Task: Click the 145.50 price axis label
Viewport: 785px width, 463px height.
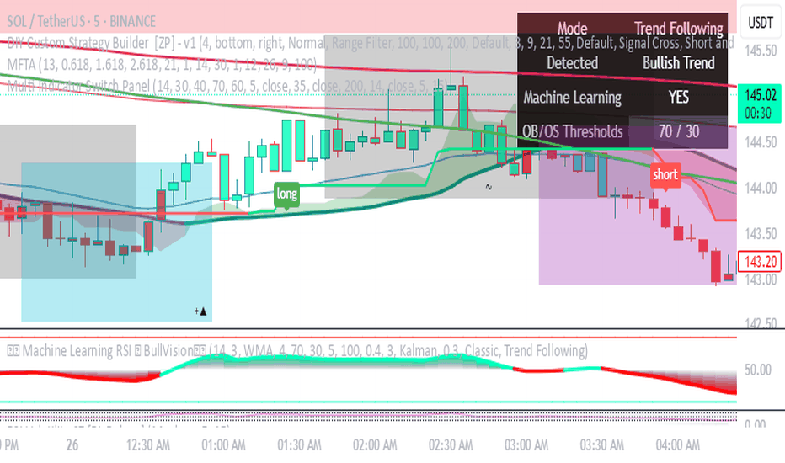Action: [761, 51]
